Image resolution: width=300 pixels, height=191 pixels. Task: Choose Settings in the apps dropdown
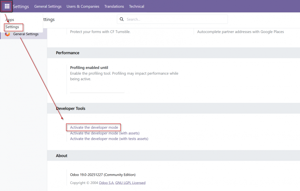click(x=12, y=27)
